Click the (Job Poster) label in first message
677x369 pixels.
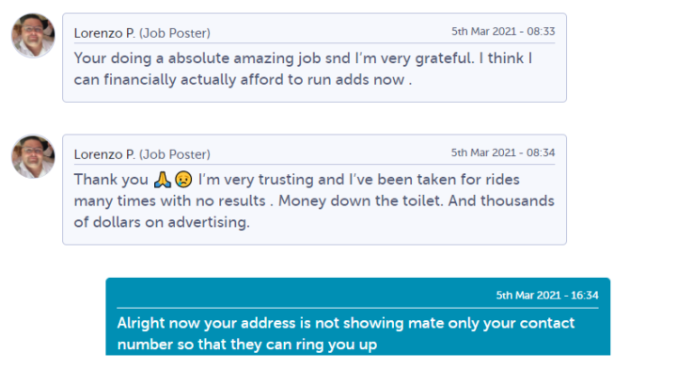click(x=175, y=33)
